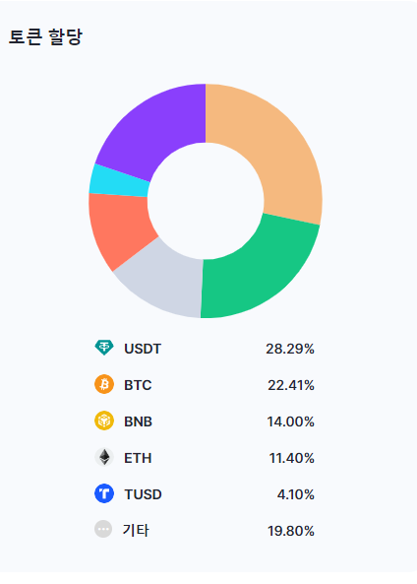Click the 28.29% USDT percentage value
This screenshot has width=417, height=584.
pyautogui.click(x=290, y=349)
